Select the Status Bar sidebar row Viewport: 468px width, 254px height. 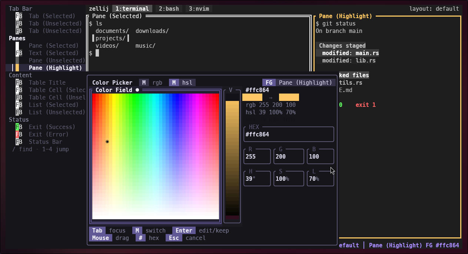point(46,142)
